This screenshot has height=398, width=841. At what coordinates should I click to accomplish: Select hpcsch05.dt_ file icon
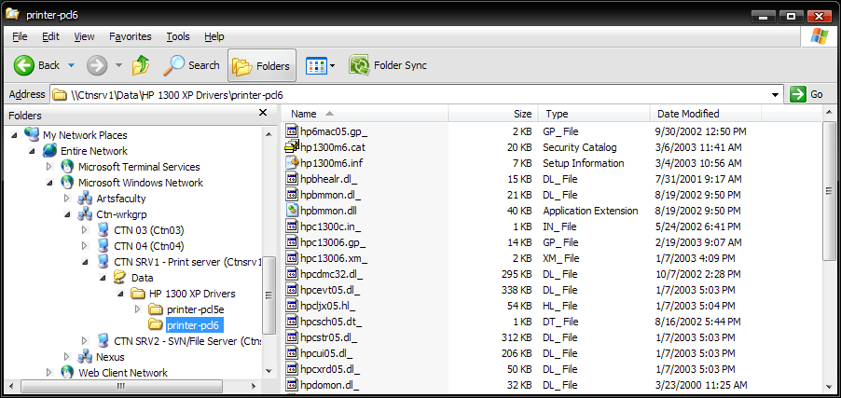(292, 322)
